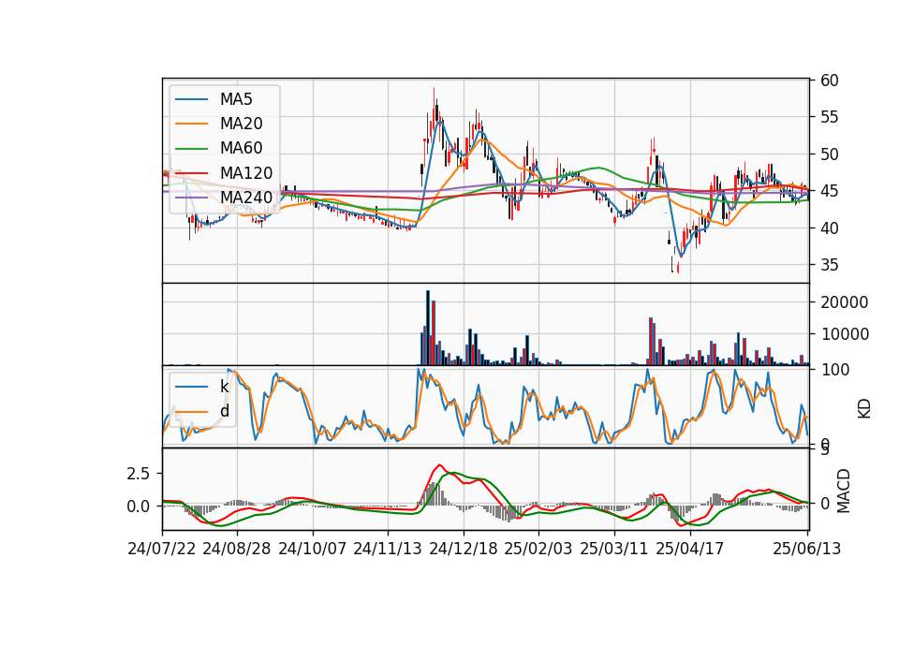Click the 24/07/22 date axis label
899x646 pixels.
(162, 549)
